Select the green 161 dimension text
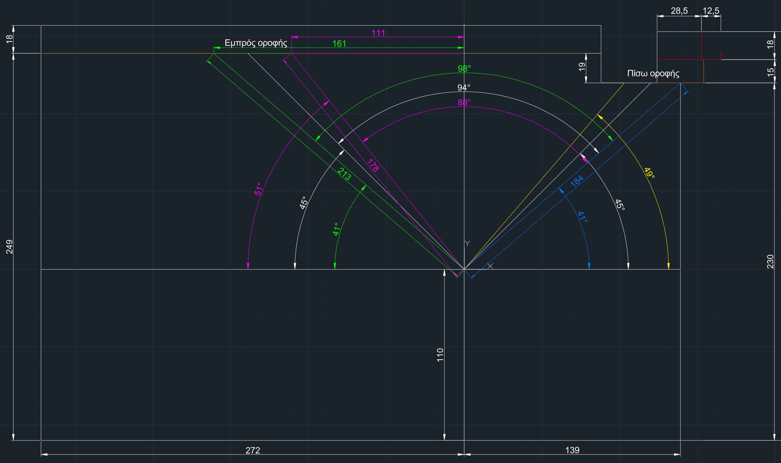This screenshot has height=463, width=781. (x=339, y=44)
